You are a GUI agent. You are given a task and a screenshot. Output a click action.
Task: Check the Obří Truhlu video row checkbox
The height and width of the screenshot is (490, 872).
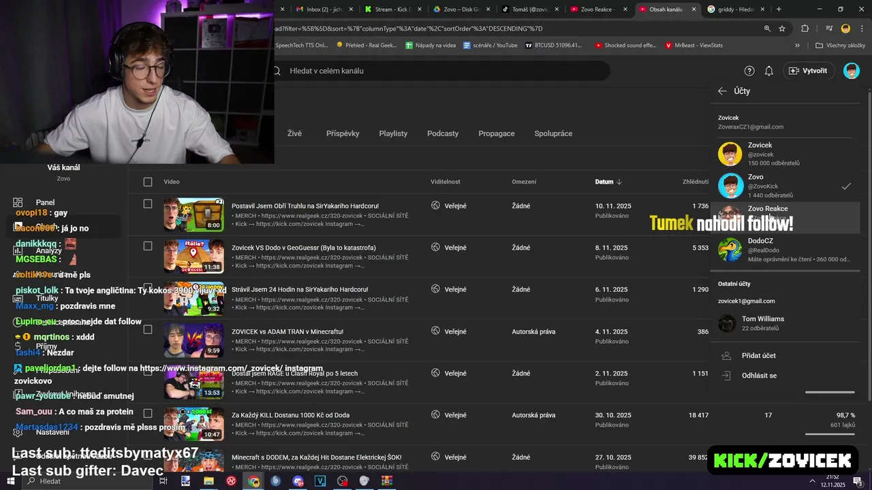(x=148, y=203)
